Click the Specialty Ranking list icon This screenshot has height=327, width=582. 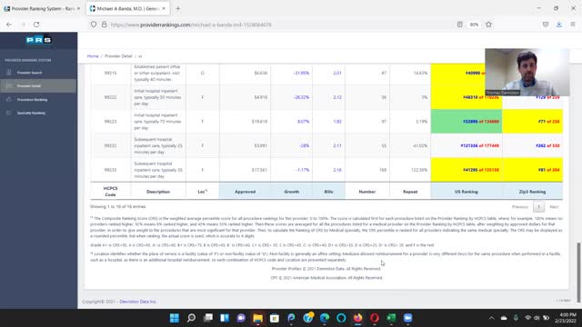(9, 113)
